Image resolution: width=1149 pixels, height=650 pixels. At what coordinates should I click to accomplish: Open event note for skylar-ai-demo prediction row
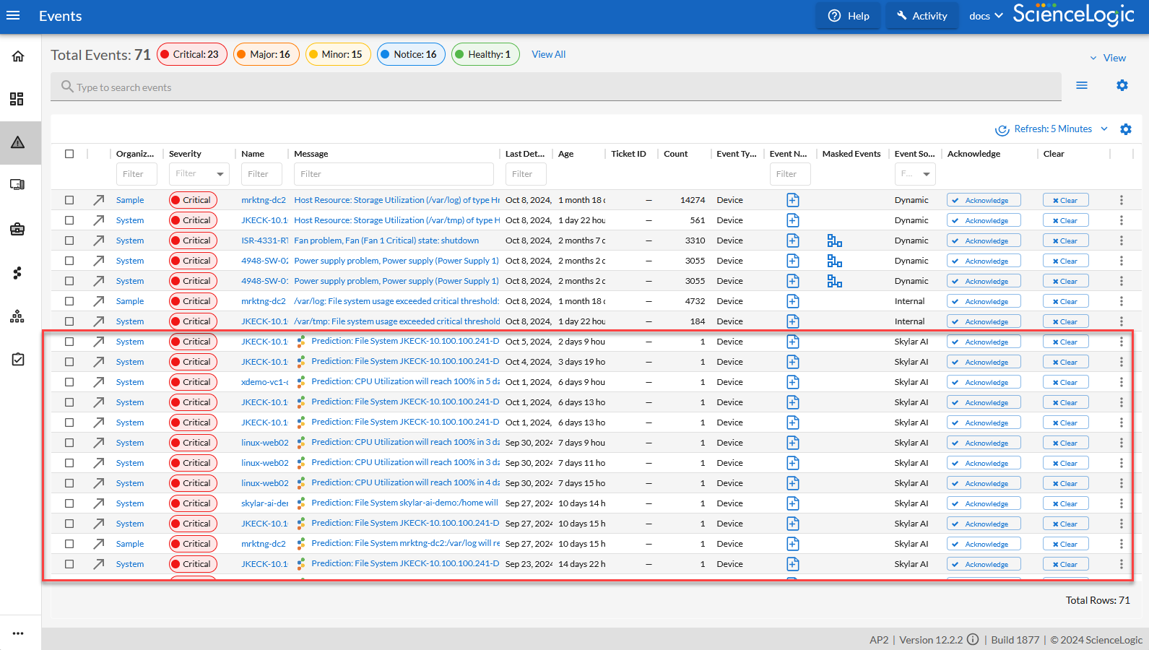coord(792,503)
